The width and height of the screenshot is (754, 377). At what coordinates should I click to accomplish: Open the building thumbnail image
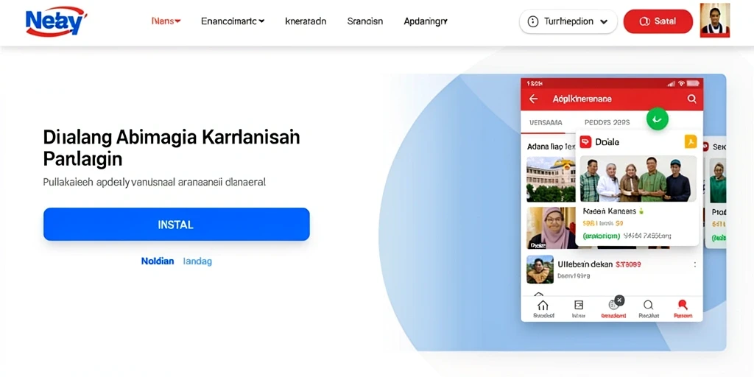point(551,179)
